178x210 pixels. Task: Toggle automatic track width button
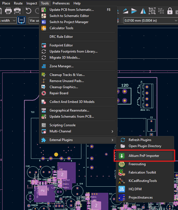pos(21,21)
